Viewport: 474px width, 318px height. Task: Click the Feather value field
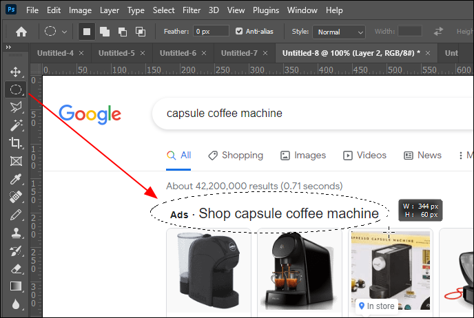coord(211,31)
